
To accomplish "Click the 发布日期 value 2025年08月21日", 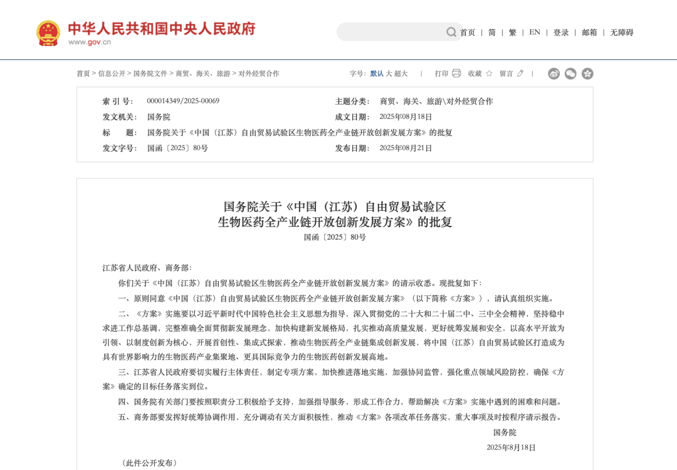I will (406, 148).
